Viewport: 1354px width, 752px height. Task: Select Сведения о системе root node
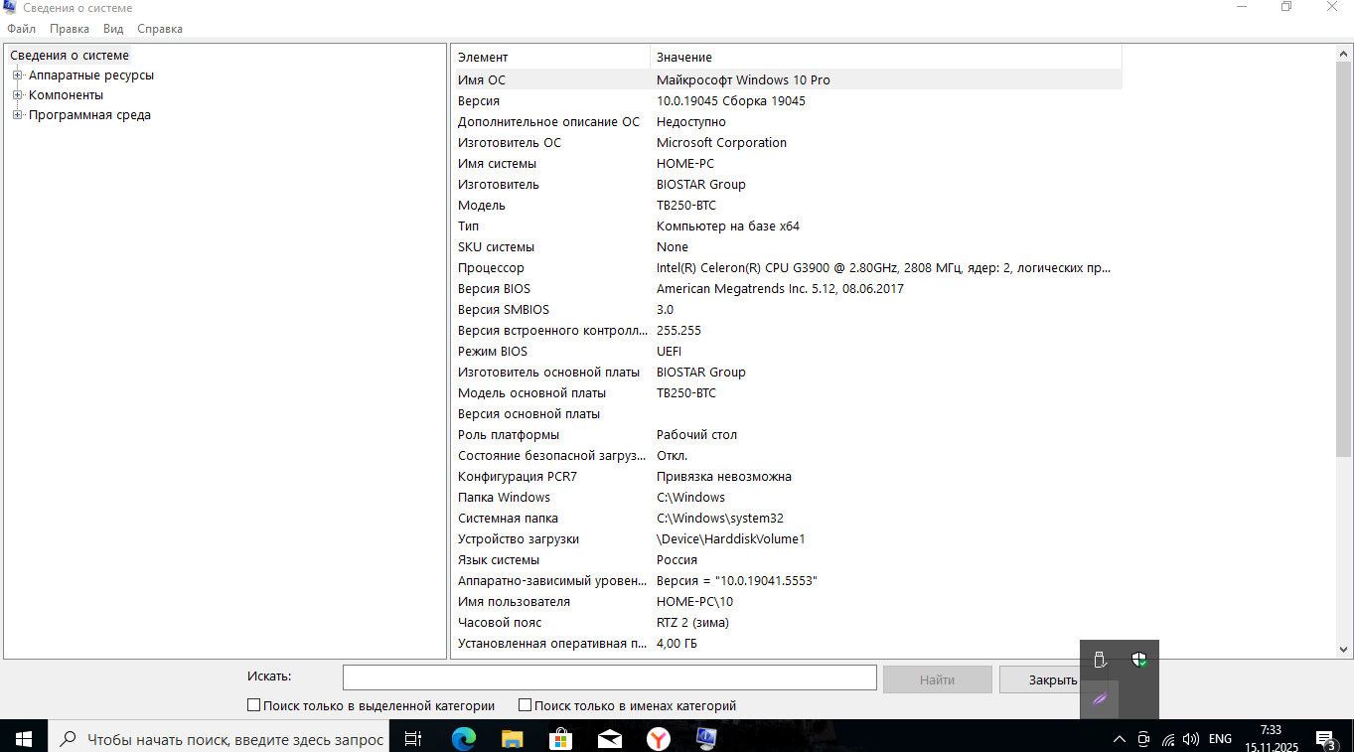click(70, 56)
